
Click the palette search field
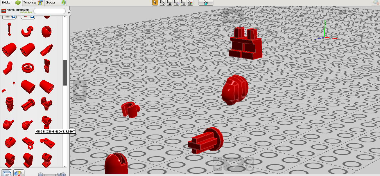50,11
